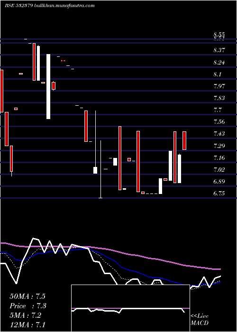Click the 50MA : 7.5 readout
Viewport: 237px width, 332px height.
27,296
